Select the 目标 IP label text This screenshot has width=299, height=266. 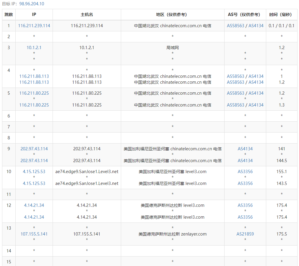(x=10, y=4)
